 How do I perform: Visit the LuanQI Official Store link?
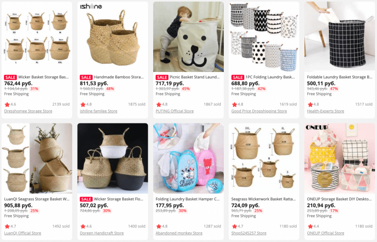23,233
